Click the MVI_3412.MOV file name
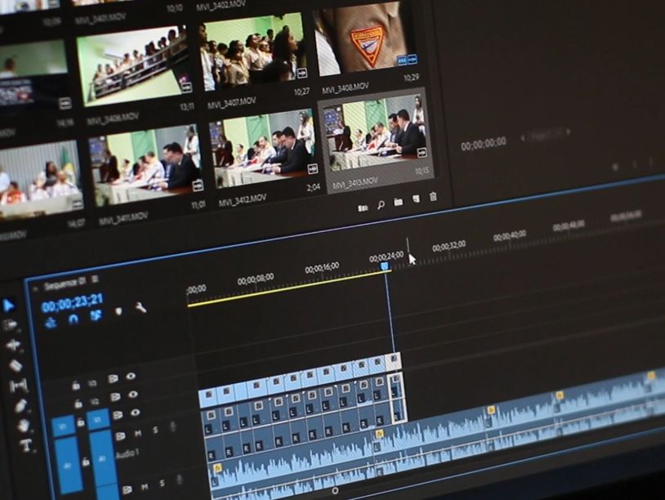This screenshot has height=500, width=665. point(243,201)
